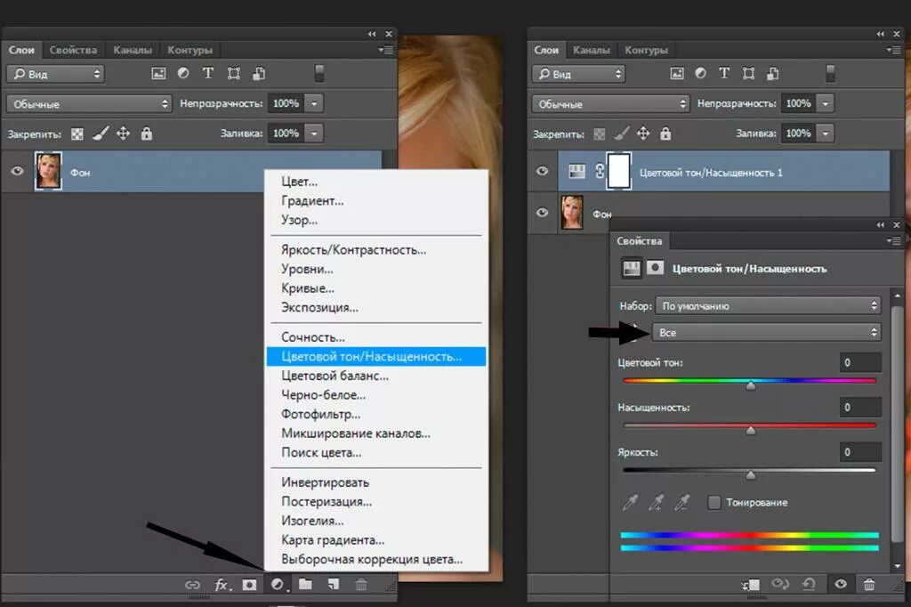Click shape layer filter icon in left panel
This screenshot has height=607, width=911.
[x=234, y=73]
